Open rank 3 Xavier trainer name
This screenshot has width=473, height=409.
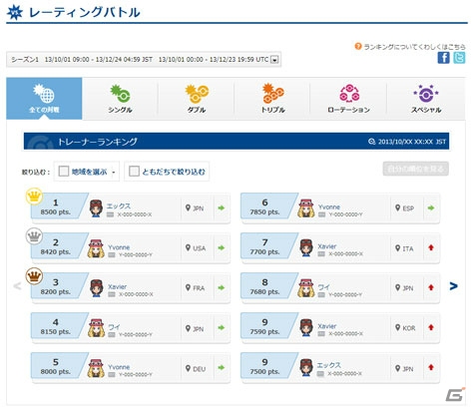117,286
